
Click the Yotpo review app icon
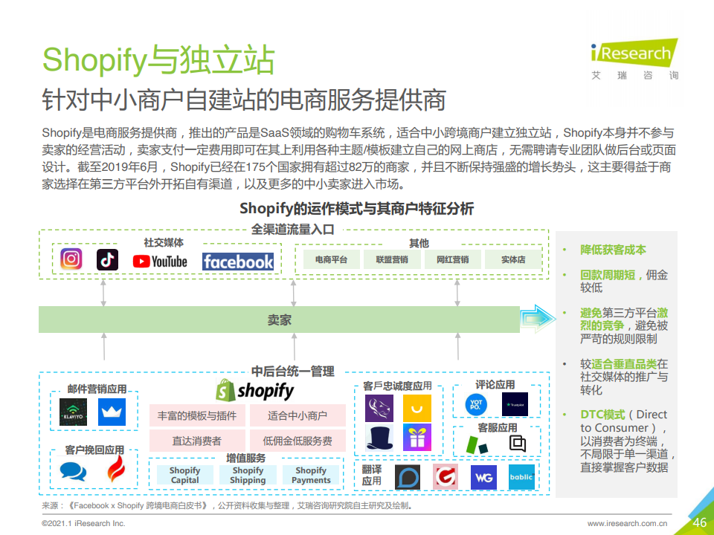click(476, 404)
